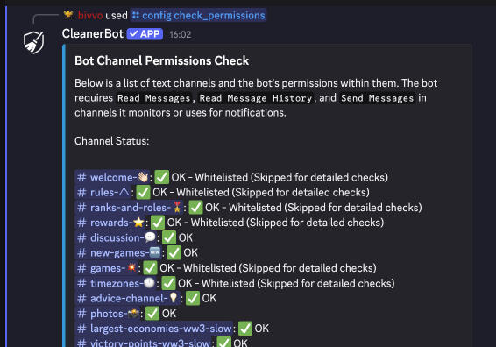496x347 pixels.
Task: Open the victory-points-ww3-slow channel
Action: (x=144, y=343)
